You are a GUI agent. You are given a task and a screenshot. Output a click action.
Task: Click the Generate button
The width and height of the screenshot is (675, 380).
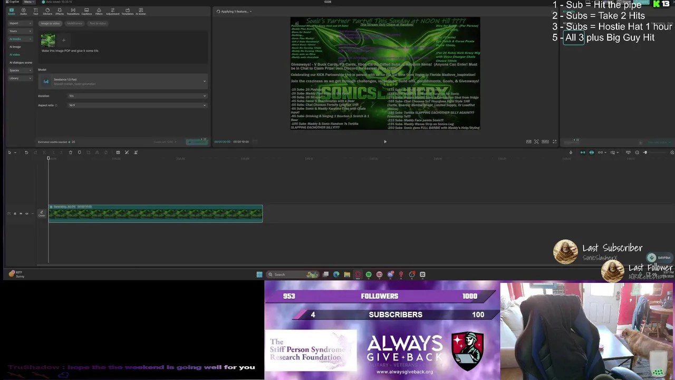[x=197, y=142]
